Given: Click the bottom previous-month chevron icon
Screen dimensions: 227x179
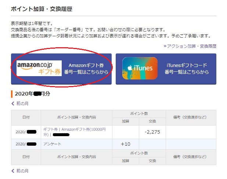Looking at the screenshot, I should [x=13, y=171].
